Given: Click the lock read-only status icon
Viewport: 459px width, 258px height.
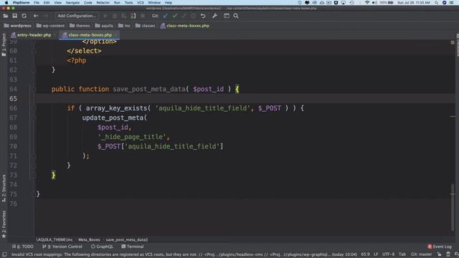Looking at the screenshot, I should (x=439, y=254).
